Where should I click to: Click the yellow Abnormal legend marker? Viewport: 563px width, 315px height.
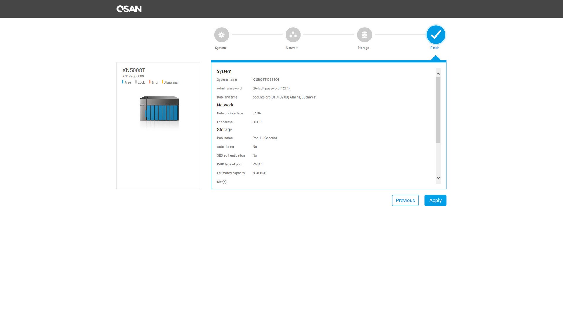tap(162, 82)
